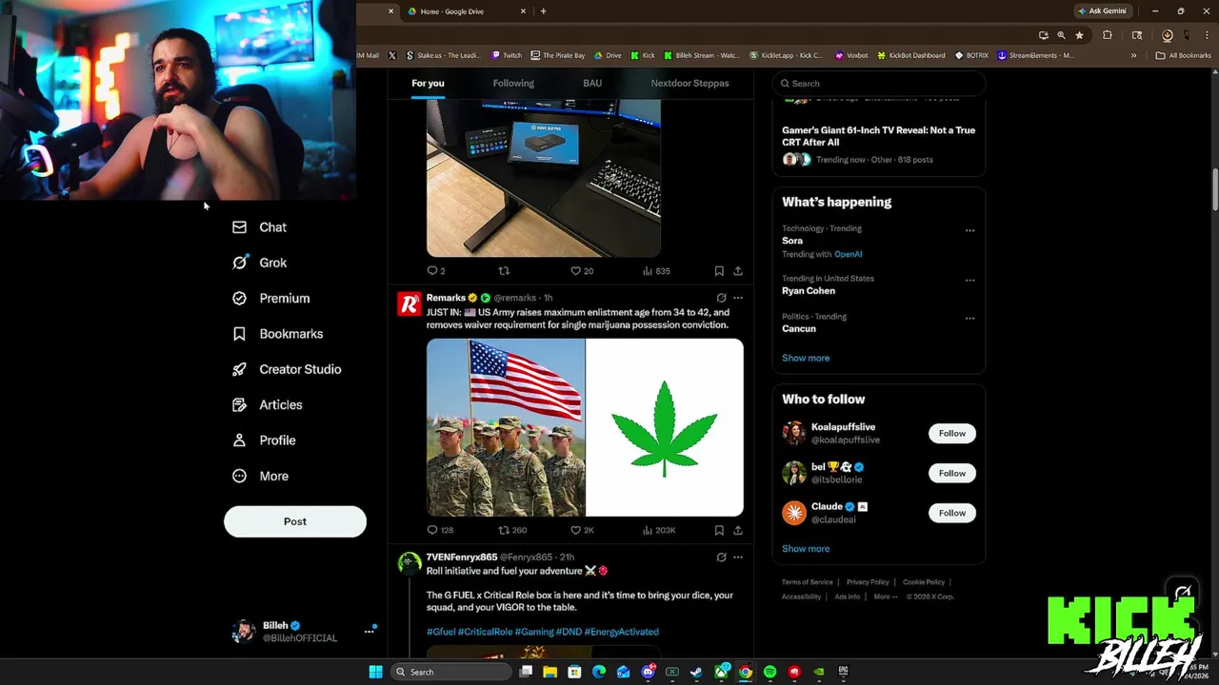Click the X search field
Screen dimensions: 1219x685
878,83
